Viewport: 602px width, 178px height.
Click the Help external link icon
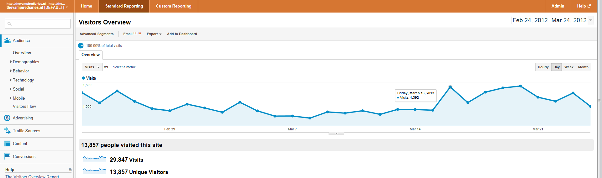point(589,6)
